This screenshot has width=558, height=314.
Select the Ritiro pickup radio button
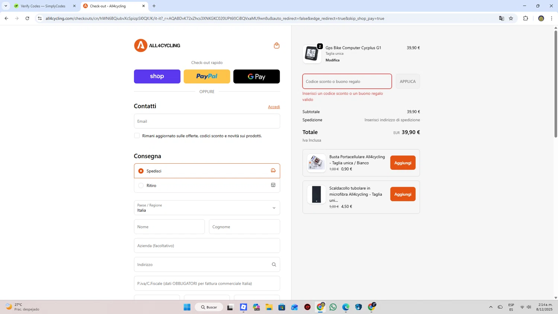pos(141,185)
